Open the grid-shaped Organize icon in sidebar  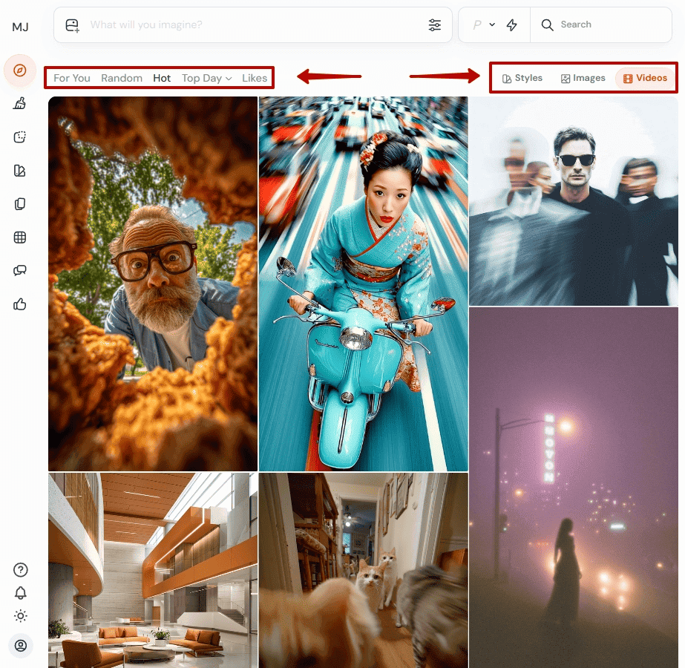pyautogui.click(x=20, y=238)
